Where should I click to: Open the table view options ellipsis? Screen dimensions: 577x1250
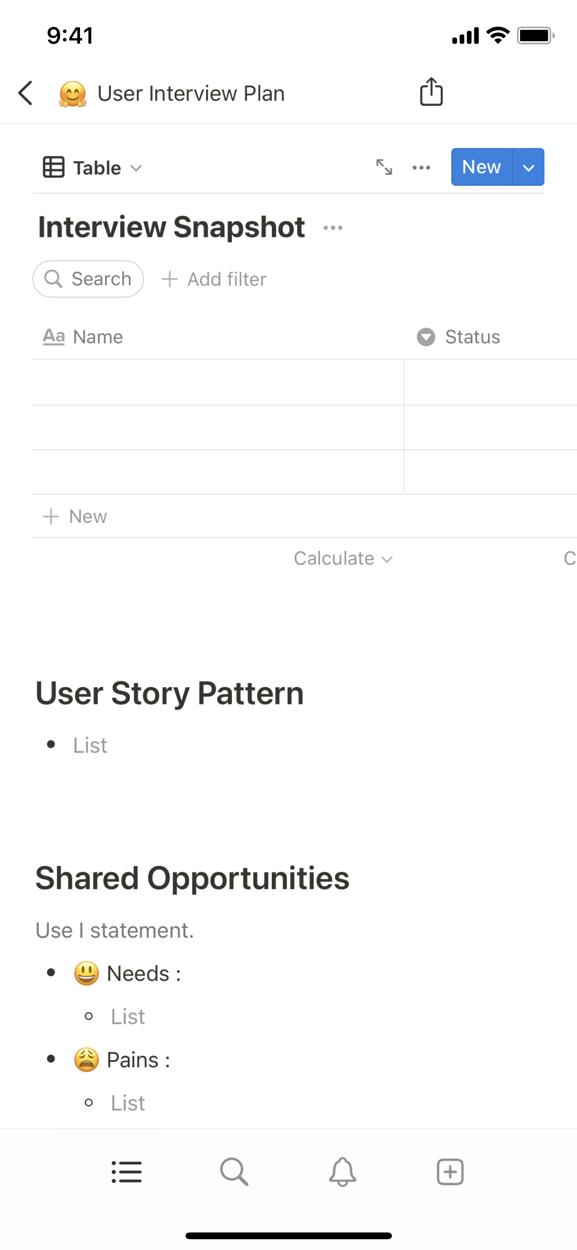point(421,167)
